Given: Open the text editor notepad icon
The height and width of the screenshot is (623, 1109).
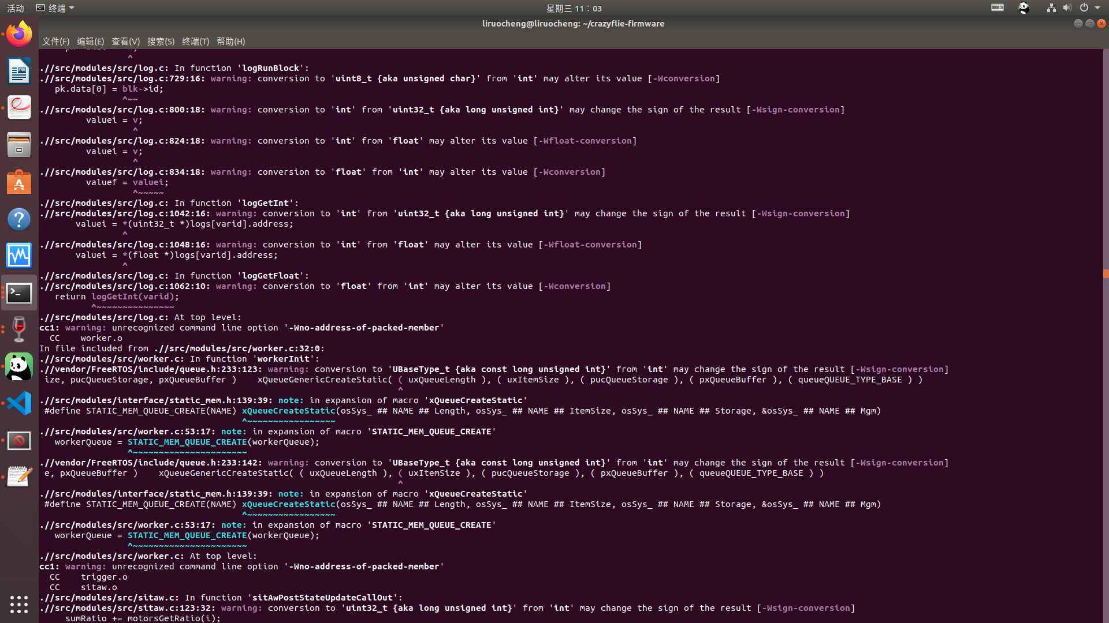Looking at the screenshot, I should click(19, 476).
